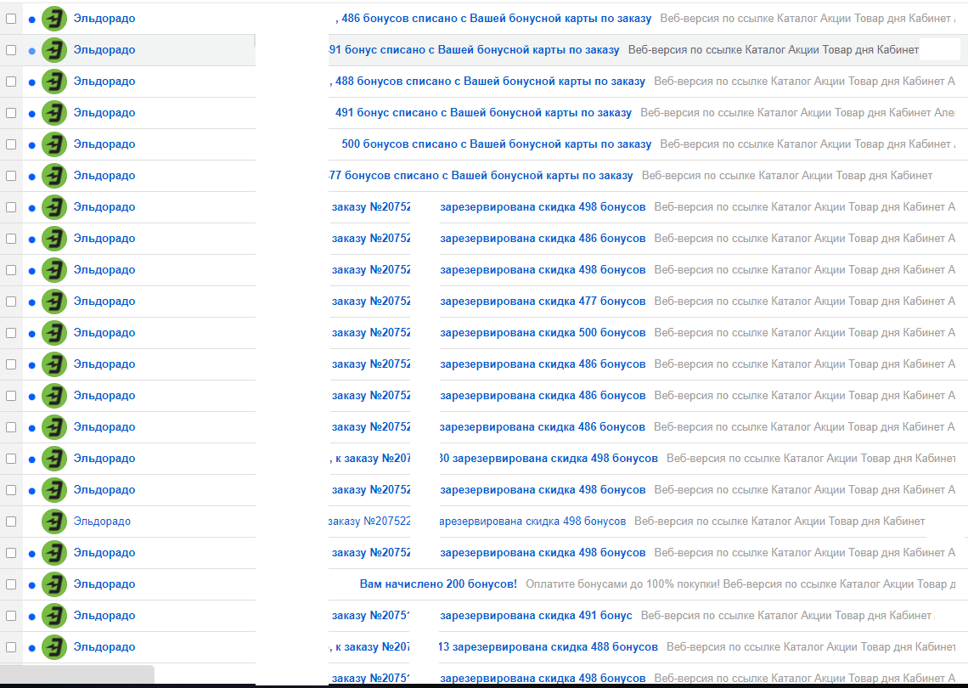Click Эльдорадо avatar on '486 бонусов списано' row

click(54, 19)
